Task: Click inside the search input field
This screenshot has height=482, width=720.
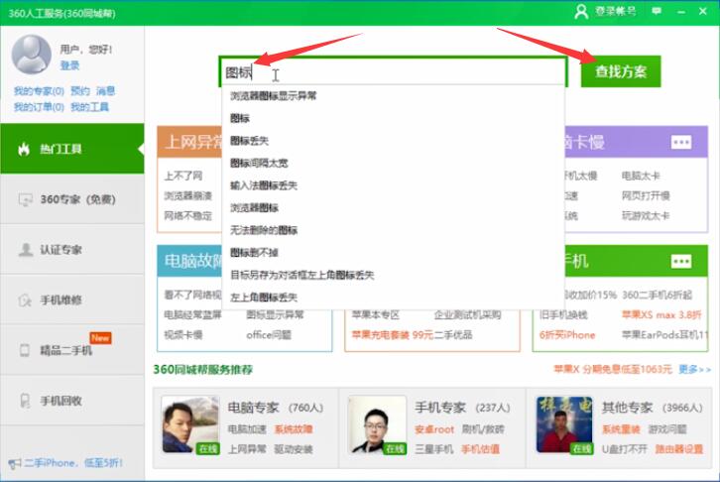Action: pyautogui.click(x=393, y=71)
